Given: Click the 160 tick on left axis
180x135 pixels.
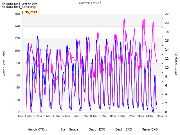Looking at the screenshot, I should (x=17, y=14).
